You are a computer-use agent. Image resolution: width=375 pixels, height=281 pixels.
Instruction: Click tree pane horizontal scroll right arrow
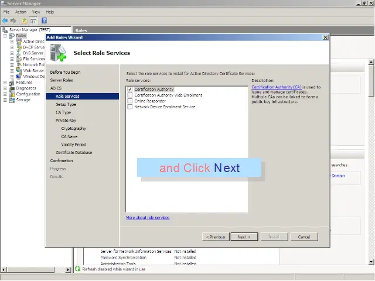tap(68, 270)
